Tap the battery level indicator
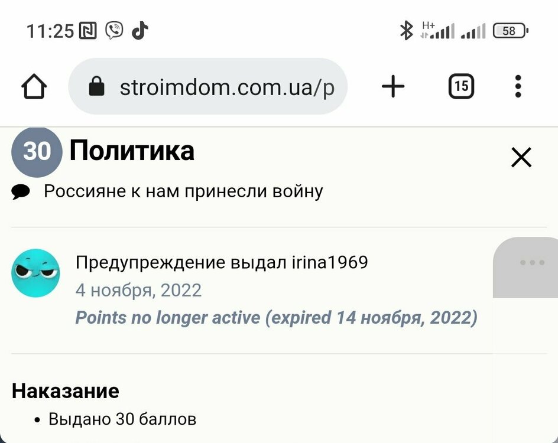The height and width of the screenshot is (443, 558). click(510, 31)
